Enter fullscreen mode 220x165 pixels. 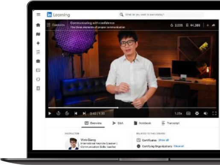coord(214,113)
